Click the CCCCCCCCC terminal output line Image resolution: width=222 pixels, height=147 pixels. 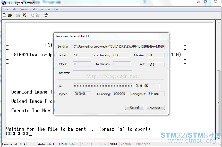[x=19, y=134]
